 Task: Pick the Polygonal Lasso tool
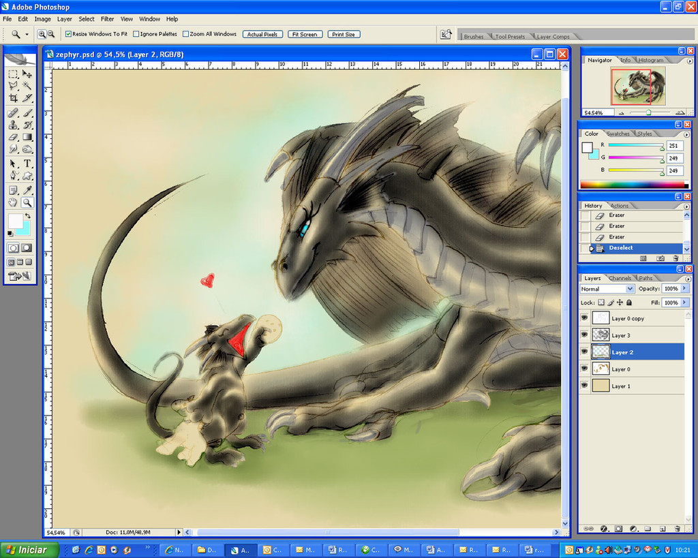13,85
